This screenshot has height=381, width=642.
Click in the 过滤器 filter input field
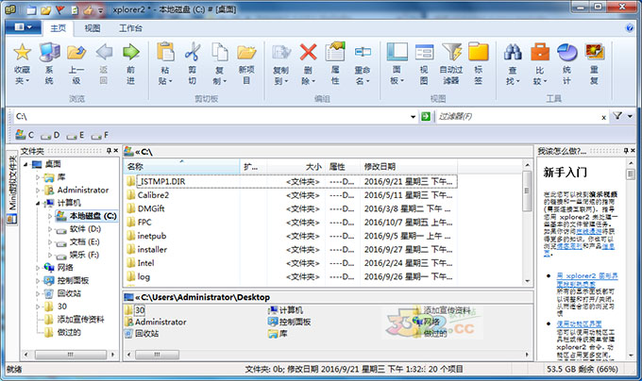point(518,117)
